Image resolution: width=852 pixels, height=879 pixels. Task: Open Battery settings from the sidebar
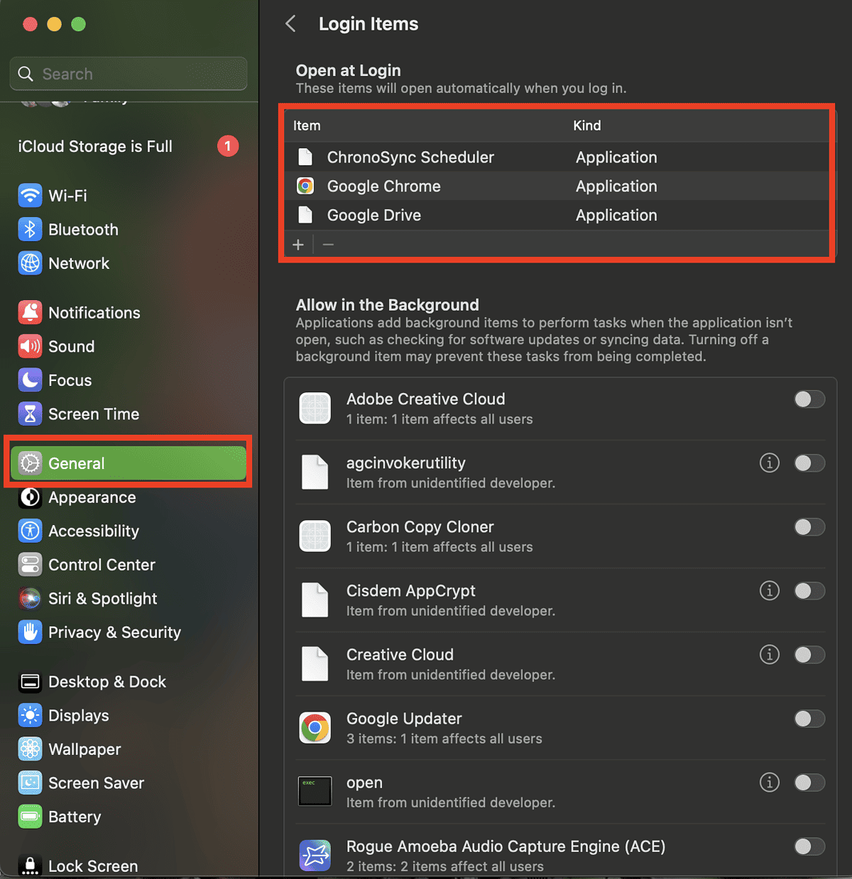click(74, 817)
